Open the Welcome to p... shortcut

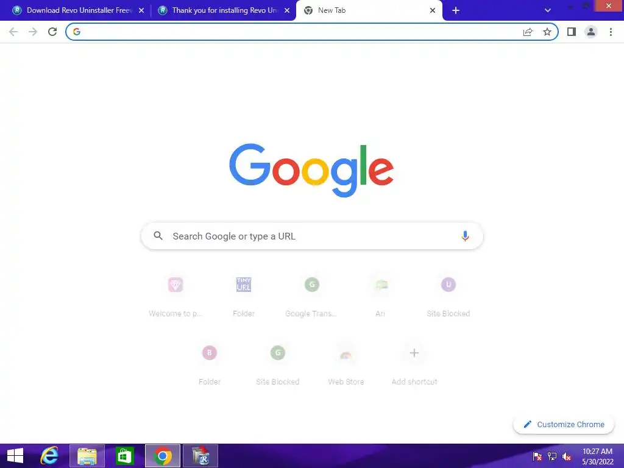pyautogui.click(x=175, y=297)
